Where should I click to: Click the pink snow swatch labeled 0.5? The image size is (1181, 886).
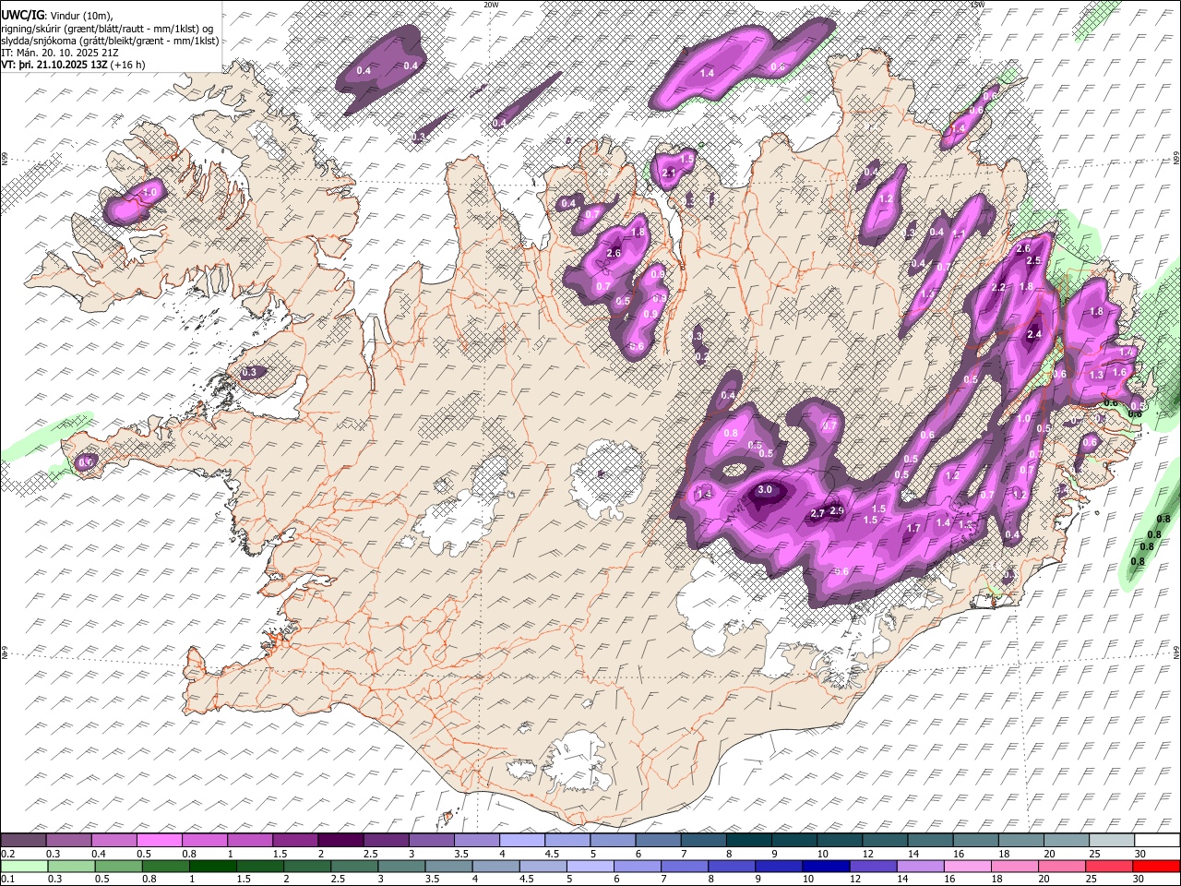pos(159,841)
